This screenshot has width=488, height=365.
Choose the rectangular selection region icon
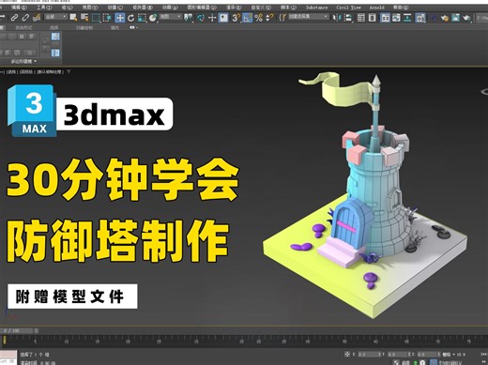point(96,18)
